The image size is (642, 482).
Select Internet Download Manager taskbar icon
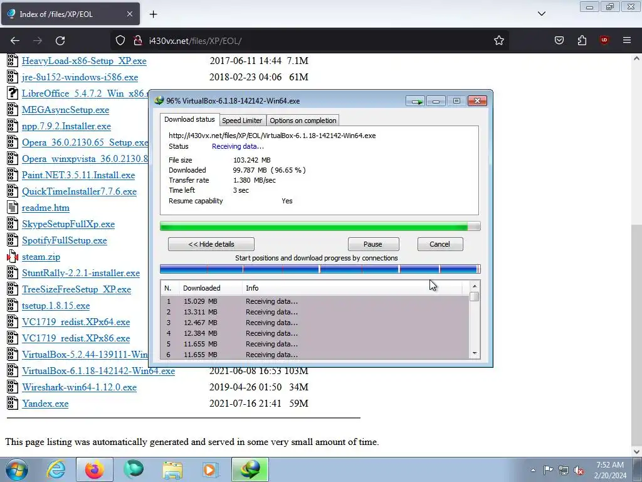click(250, 469)
